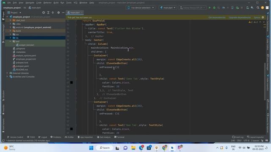Open Device Manager toolbar icon
The height and width of the screenshot is (152, 271).
point(247,8)
